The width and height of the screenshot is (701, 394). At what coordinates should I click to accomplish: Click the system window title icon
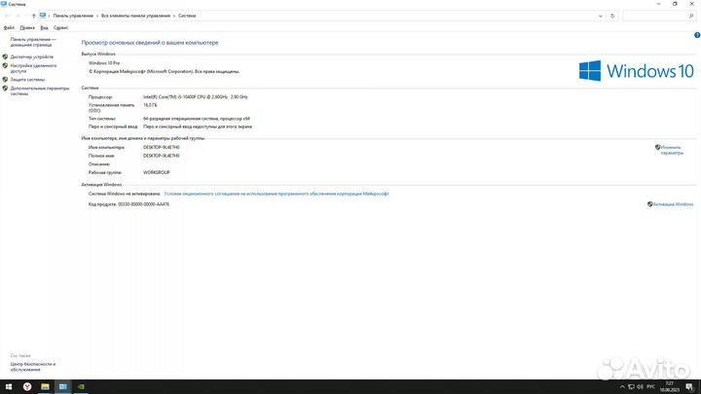pos(4,4)
